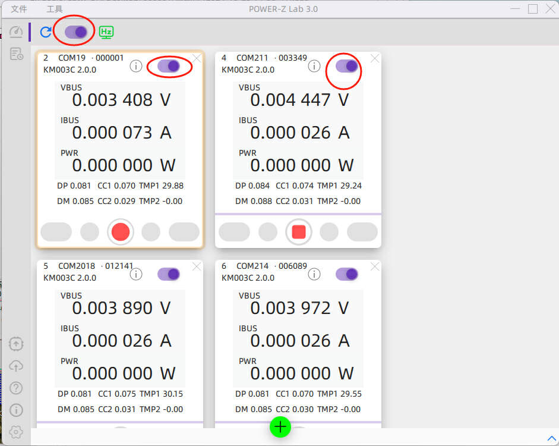
Task: Expand the bottom panel chevron
Action: tap(551, 438)
